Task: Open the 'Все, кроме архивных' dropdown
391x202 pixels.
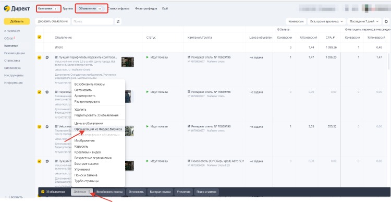Action: pyautogui.click(x=327, y=21)
